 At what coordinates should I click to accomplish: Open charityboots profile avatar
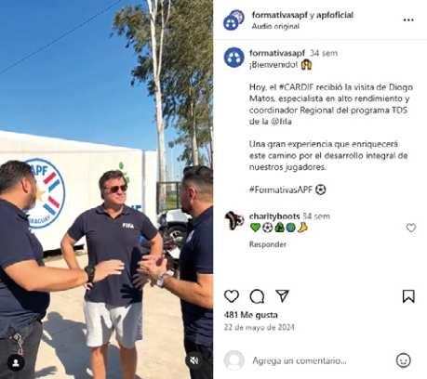234,220
